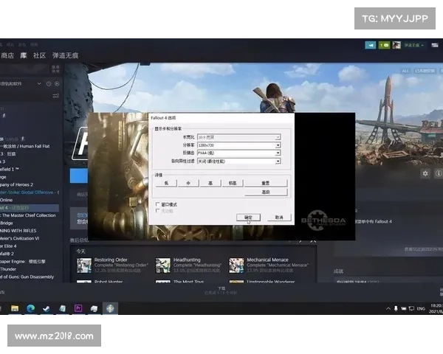The width and height of the screenshot is (443, 354).
Task: Toggle the 无边框 borderless checkbox
Action: 158,211
